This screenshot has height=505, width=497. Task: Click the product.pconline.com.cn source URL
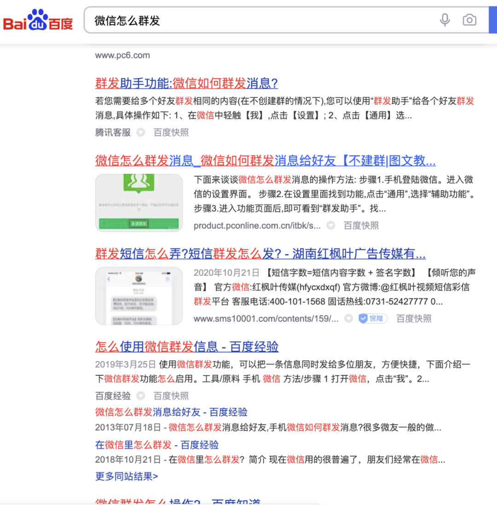click(257, 225)
